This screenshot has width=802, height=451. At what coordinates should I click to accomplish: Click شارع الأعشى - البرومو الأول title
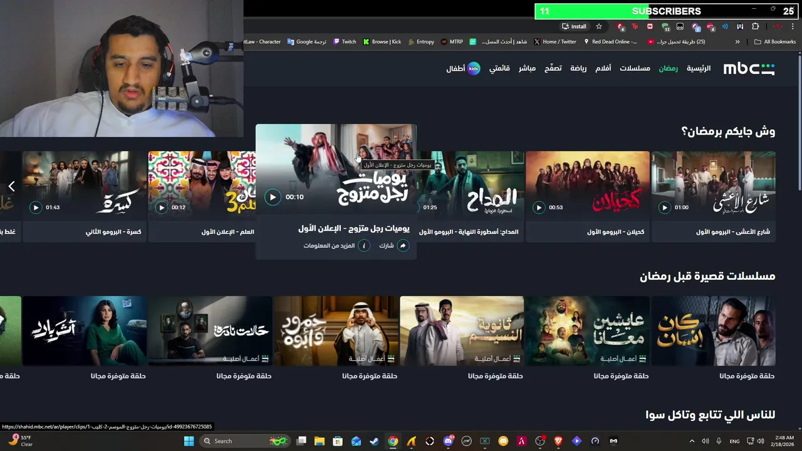(733, 232)
